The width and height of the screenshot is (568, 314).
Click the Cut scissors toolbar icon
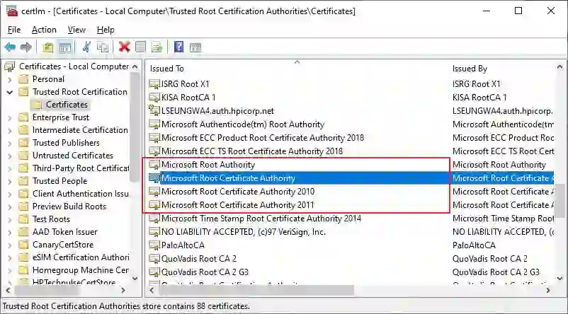pos(86,47)
